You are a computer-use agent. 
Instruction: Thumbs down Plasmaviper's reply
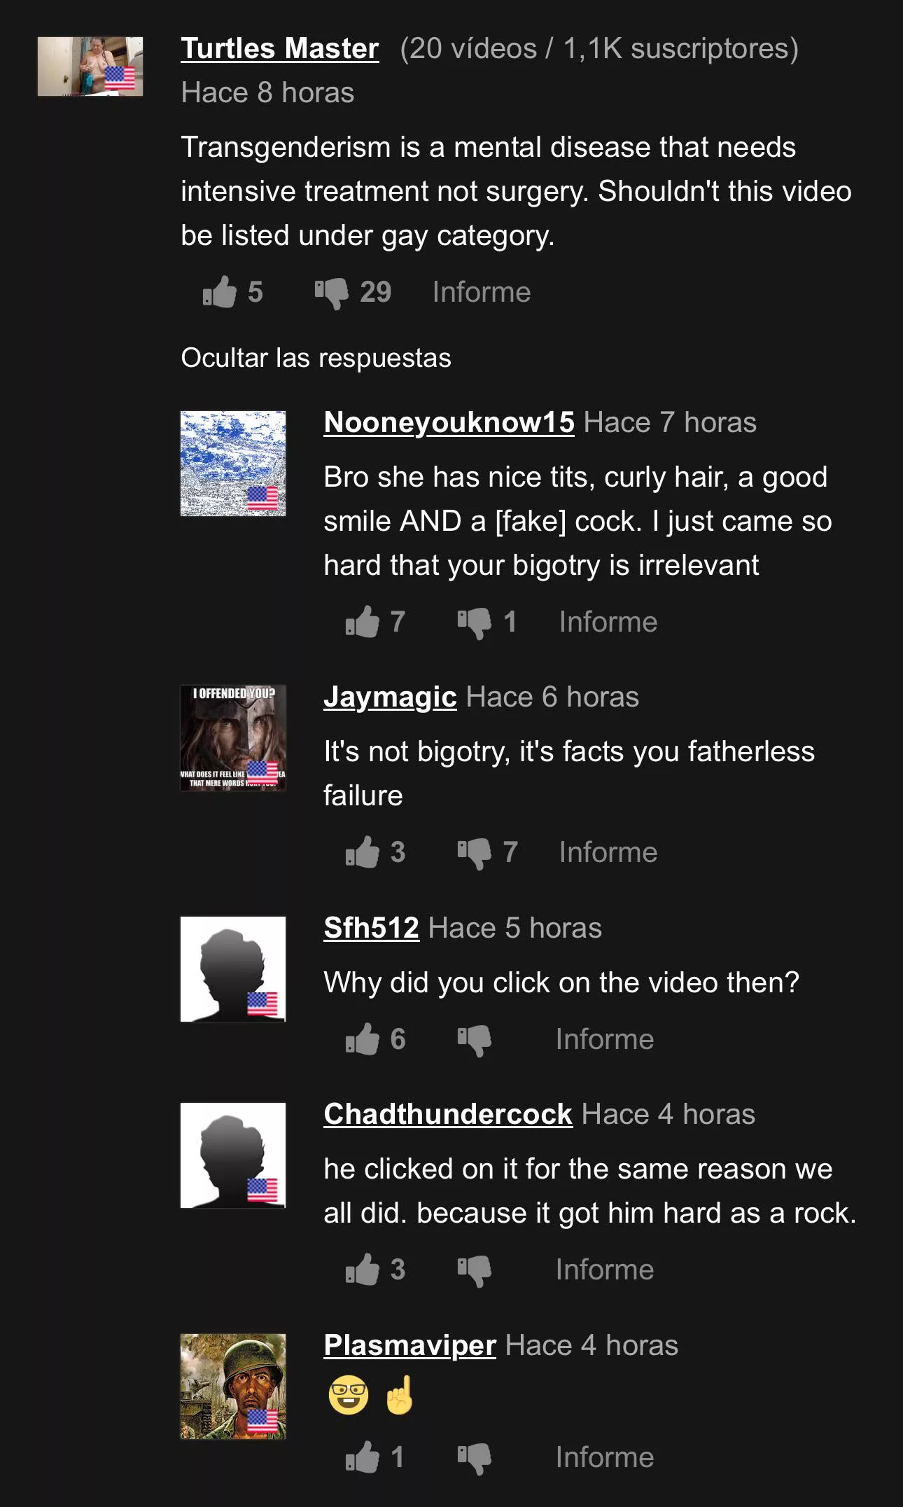click(474, 1458)
